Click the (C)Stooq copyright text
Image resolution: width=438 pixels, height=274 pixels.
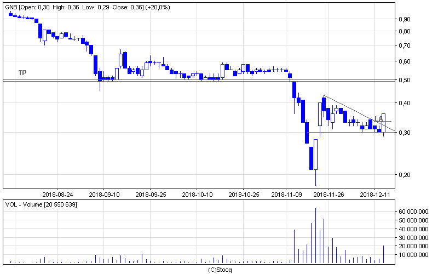pos(220,270)
